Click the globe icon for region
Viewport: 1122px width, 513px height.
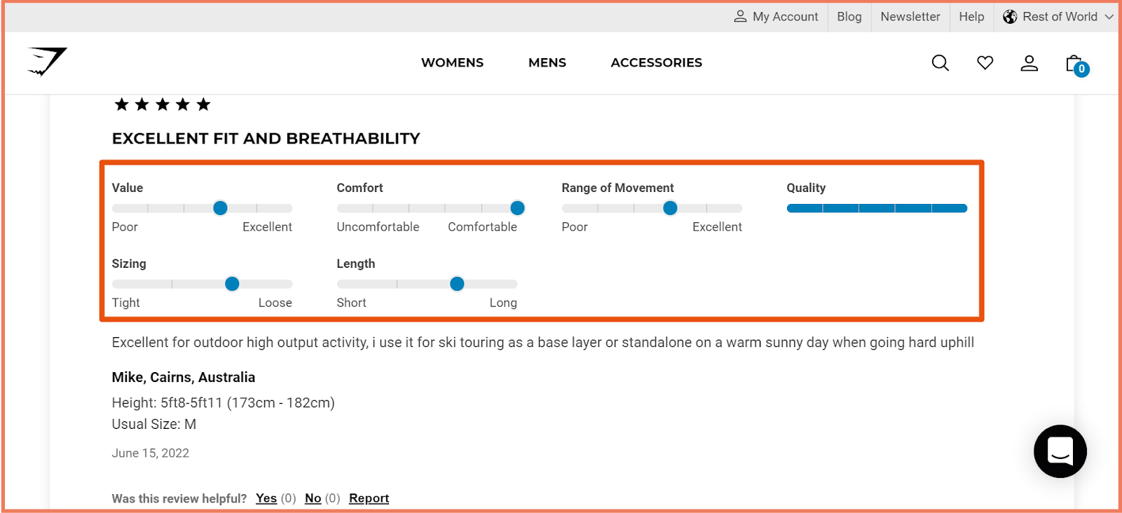click(x=1010, y=17)
